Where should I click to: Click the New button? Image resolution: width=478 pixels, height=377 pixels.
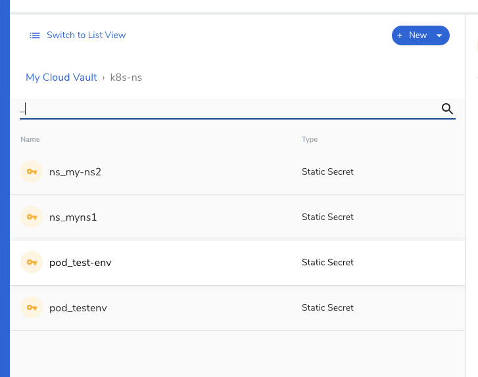[x=420, y=35]
